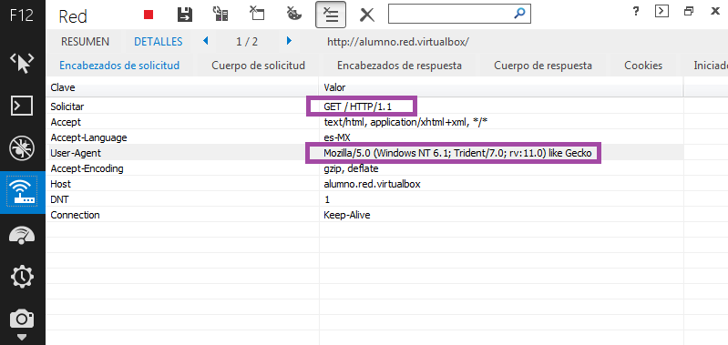
Task: Clear cookies icon in toolbar
Action: click(x=293, y=14)
